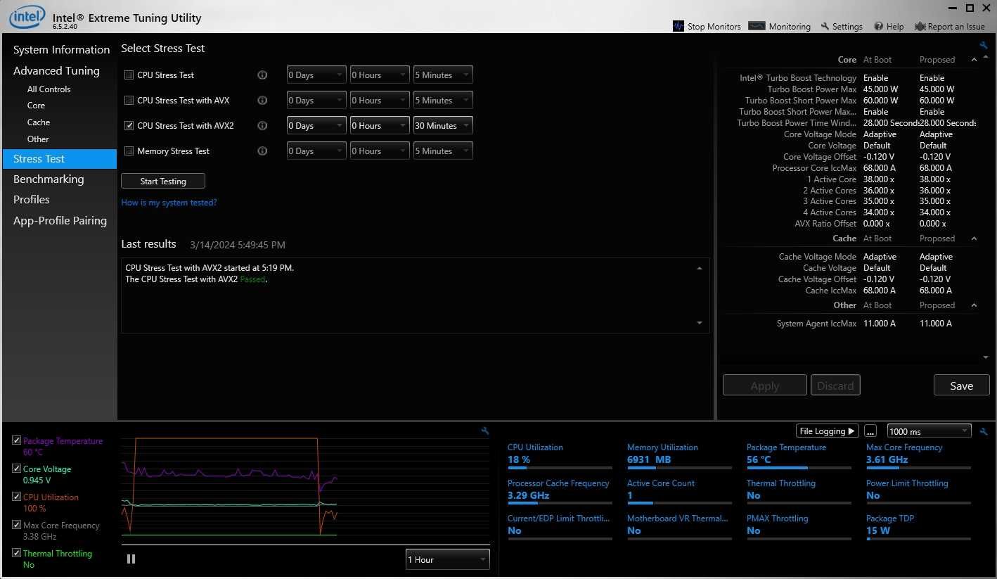The height and width of the screenshot is (579, 997).
Task: Collapse the Other section in settings panel
Action: click(x=974, y=305)
